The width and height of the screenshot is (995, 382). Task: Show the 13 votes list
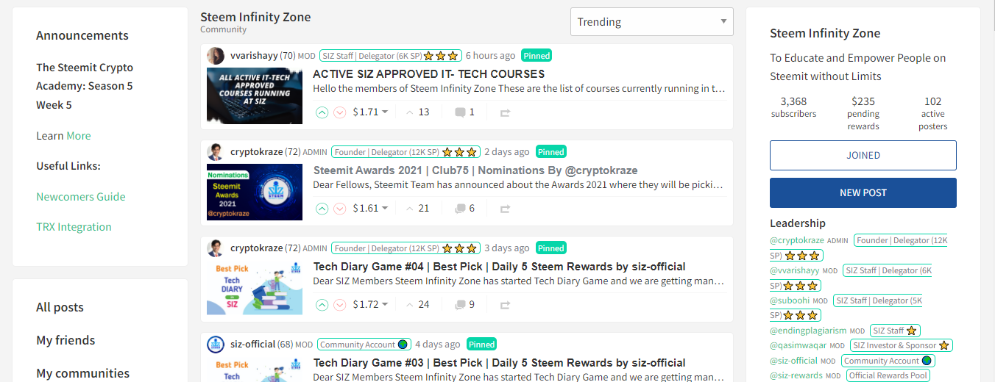pyautogui.click(x=417, y=112)
